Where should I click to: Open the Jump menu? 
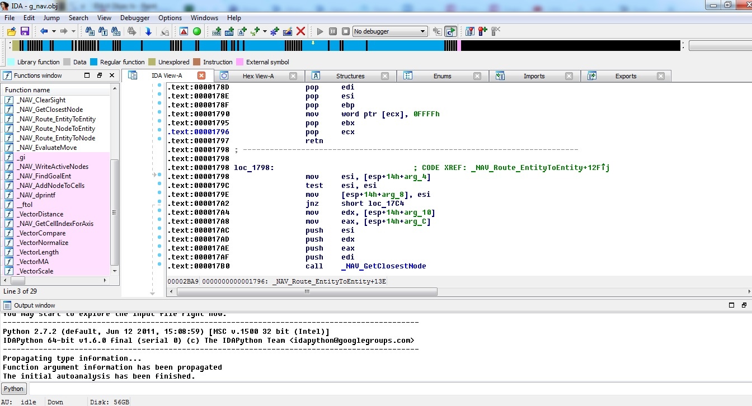point(51,18)
